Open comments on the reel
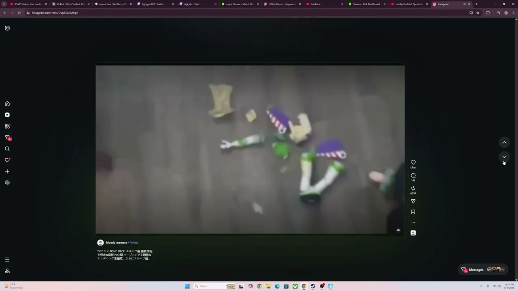This screenshot has width=518, height=291. point(413,175)
